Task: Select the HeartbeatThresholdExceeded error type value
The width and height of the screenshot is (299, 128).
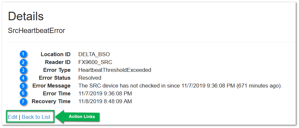Action: pyautogui.click(x=115, y=70)
